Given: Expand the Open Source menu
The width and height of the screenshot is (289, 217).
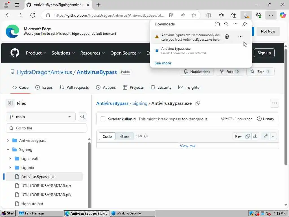Looking at the screenshot, I should [x=126, y=53].
